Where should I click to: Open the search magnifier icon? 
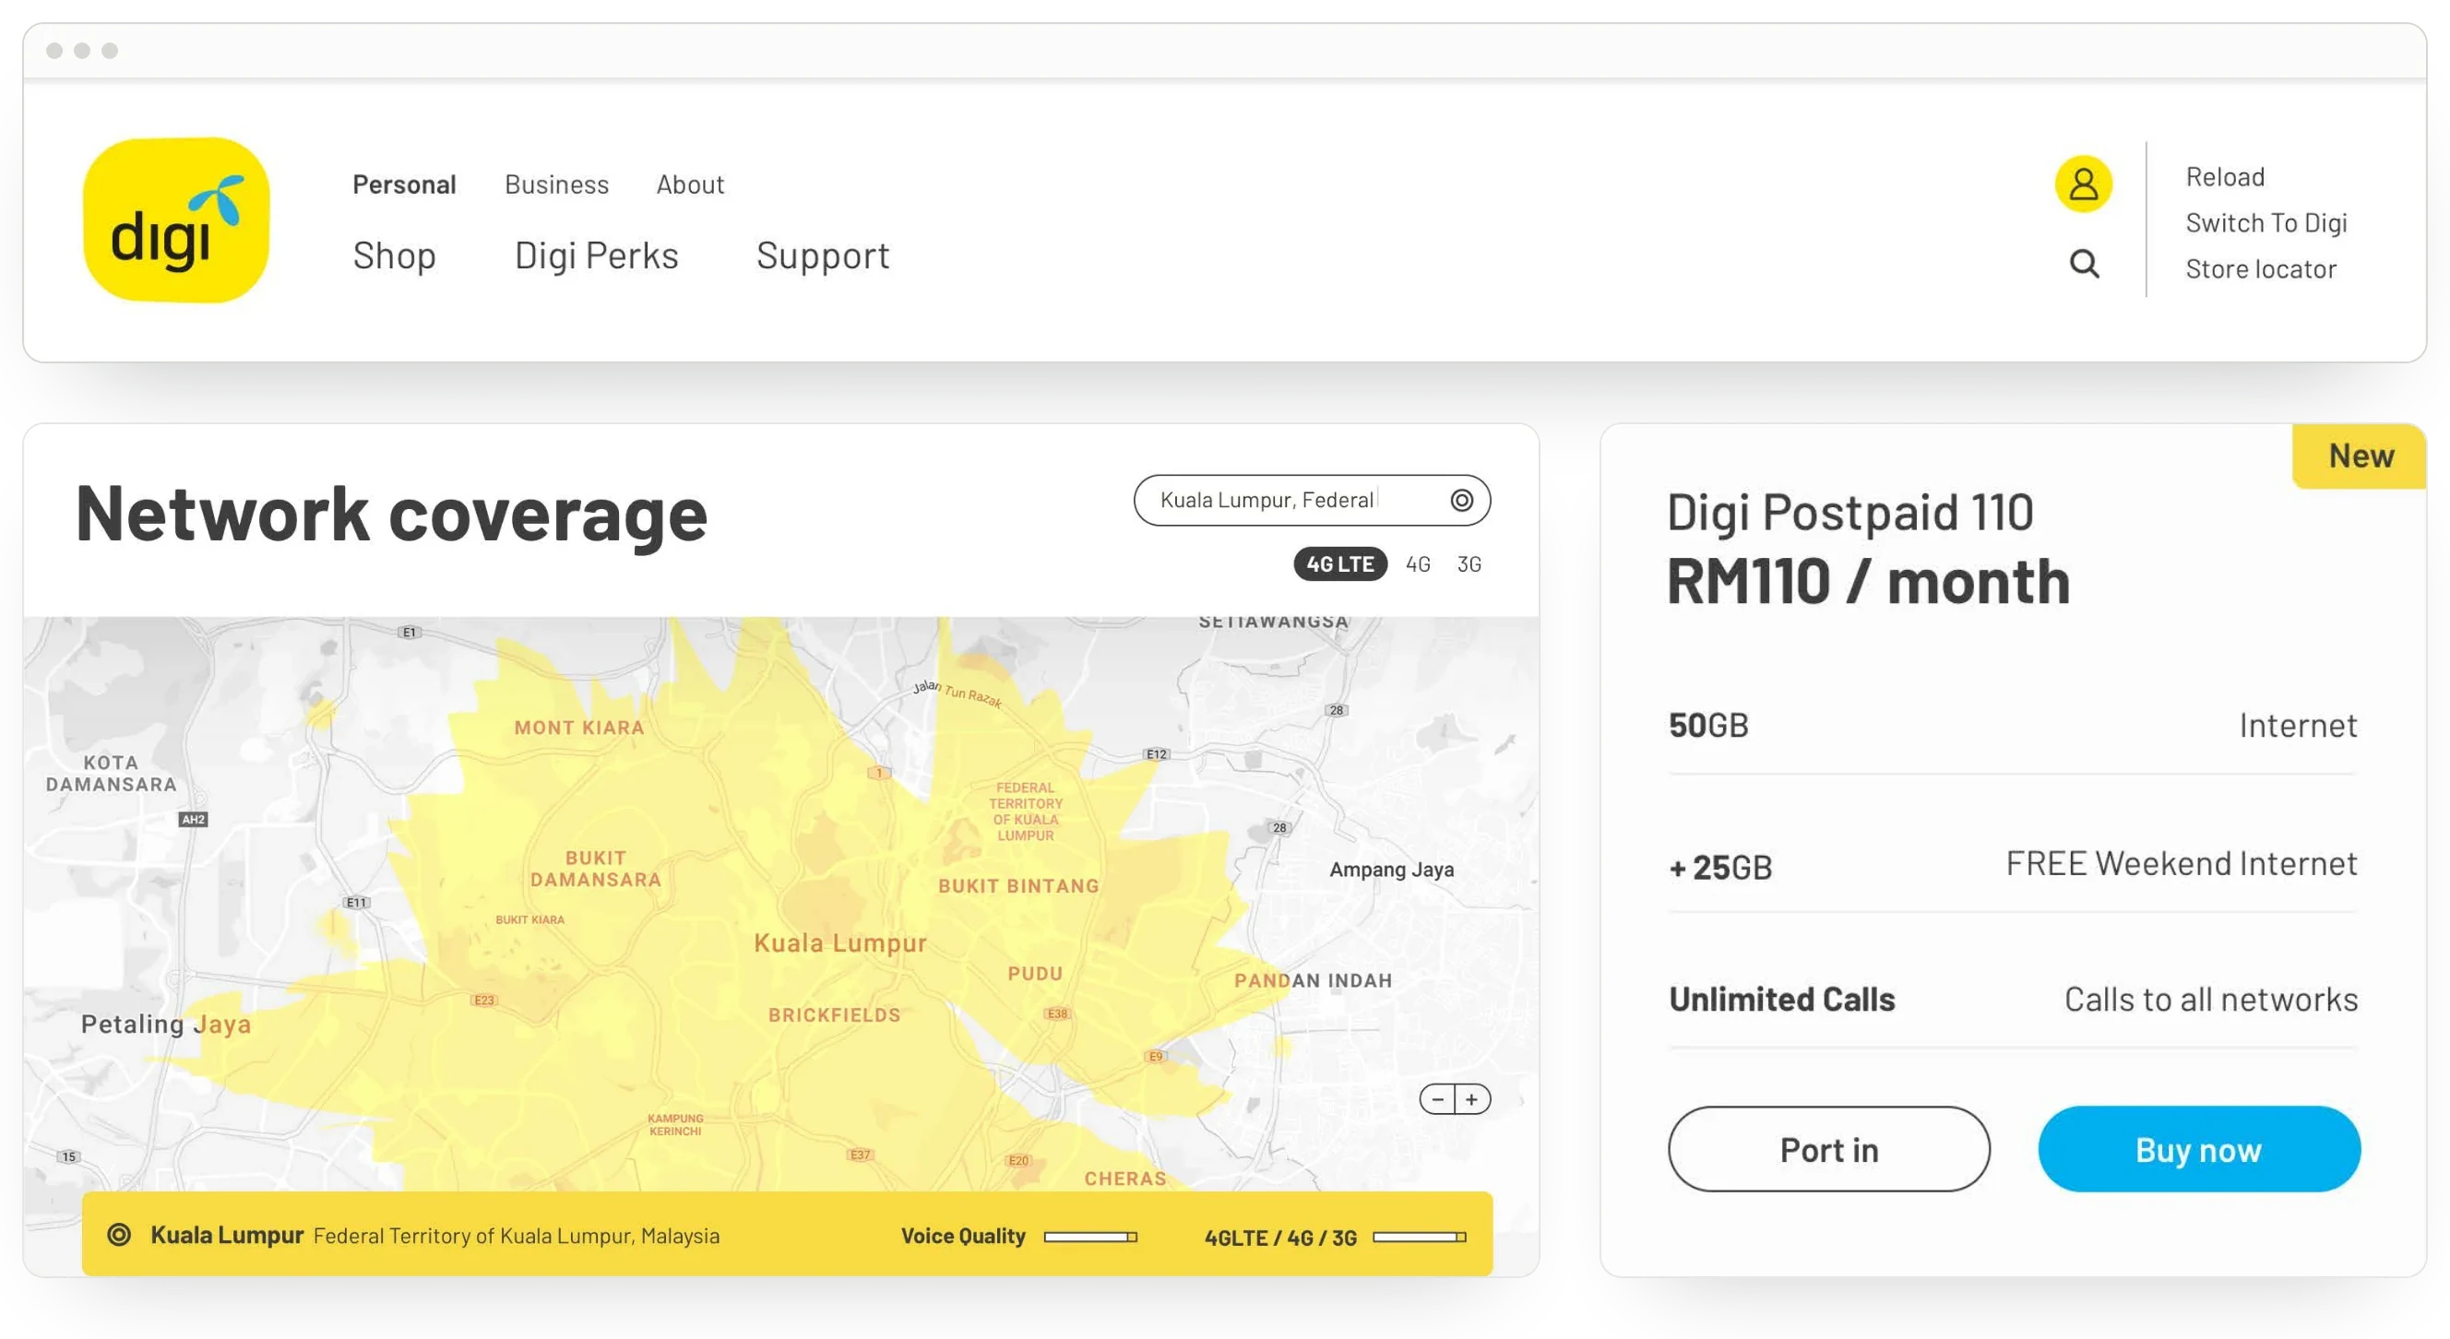[x=2084, y=264]
